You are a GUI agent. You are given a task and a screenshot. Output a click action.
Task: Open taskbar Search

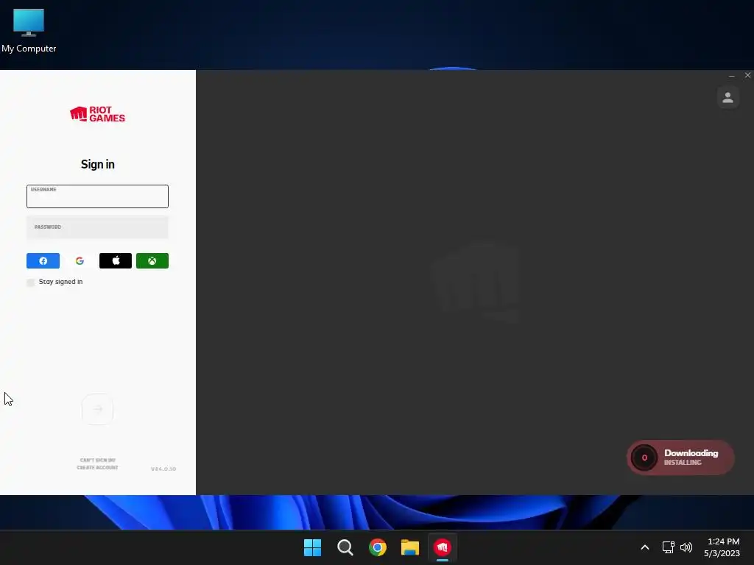pyautogui.click(x=345, y=547)
